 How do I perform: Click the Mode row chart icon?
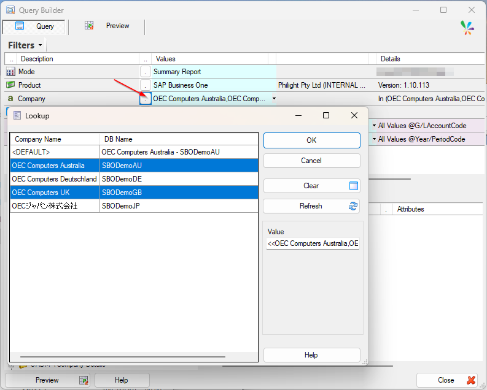pyautogui.click(x=10, y=72)
